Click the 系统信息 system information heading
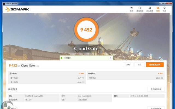The image size is (175, 109). (13, 89)
